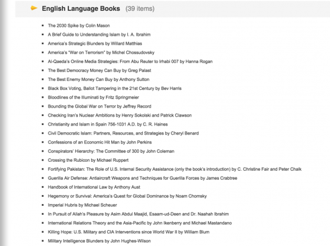Open Checking Iran's Nuclear Ambitions entry

[120, 115]
